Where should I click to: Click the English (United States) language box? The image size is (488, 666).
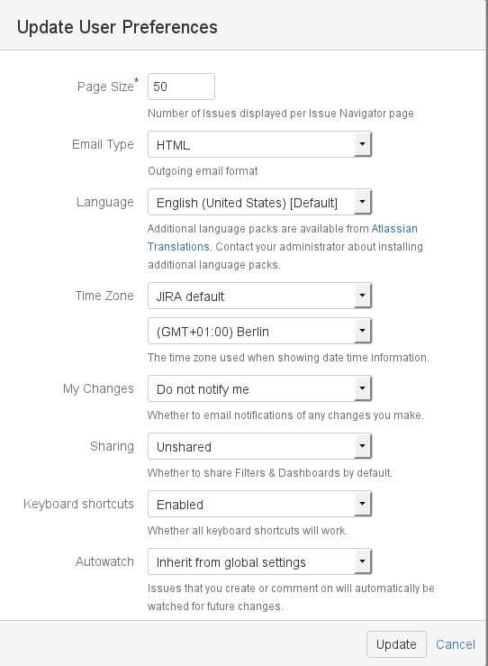pyautogui.click(x=259, y=202)
